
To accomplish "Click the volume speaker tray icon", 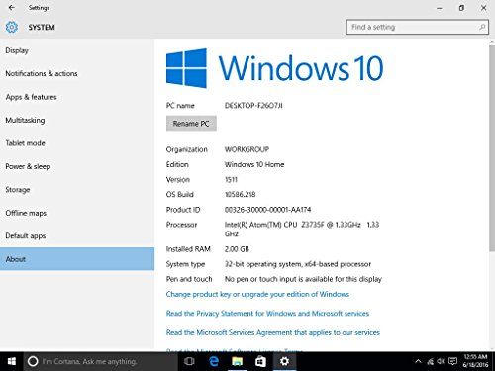I will (441, 361).
